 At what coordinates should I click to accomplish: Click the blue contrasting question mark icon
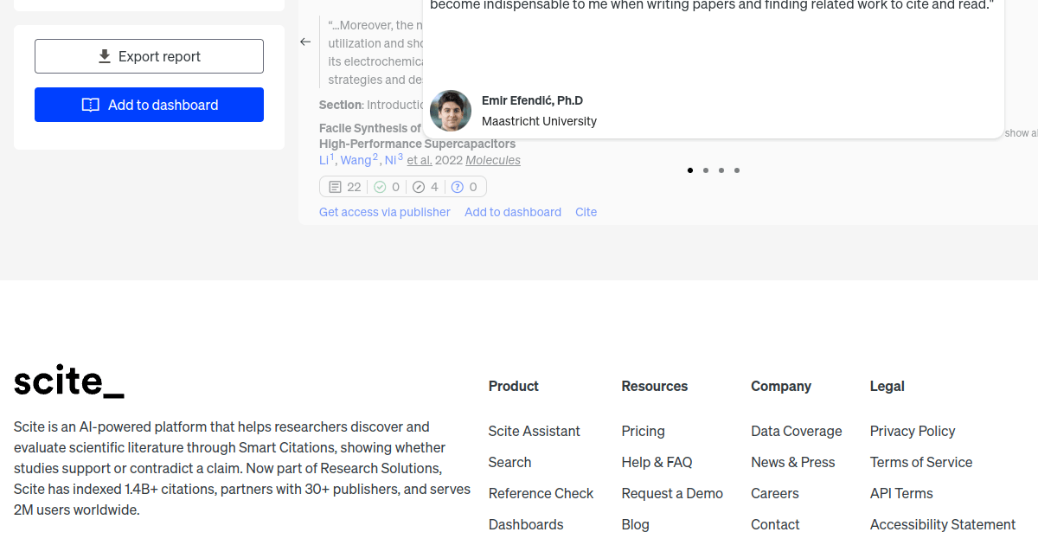coord(458,187)
